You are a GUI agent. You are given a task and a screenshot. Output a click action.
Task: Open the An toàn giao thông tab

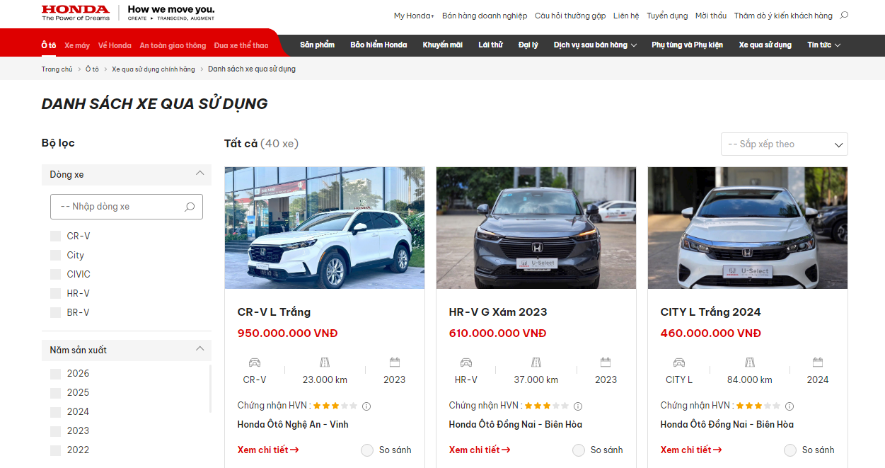pyautogui.click(x=173, y=45)
